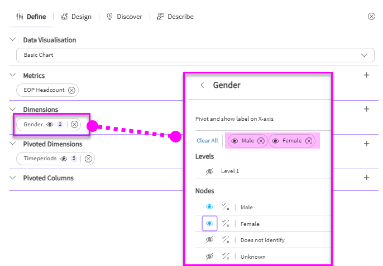Add a pivoted column with plus icon
The image size is (383, 266).
(x=367, y=178)
